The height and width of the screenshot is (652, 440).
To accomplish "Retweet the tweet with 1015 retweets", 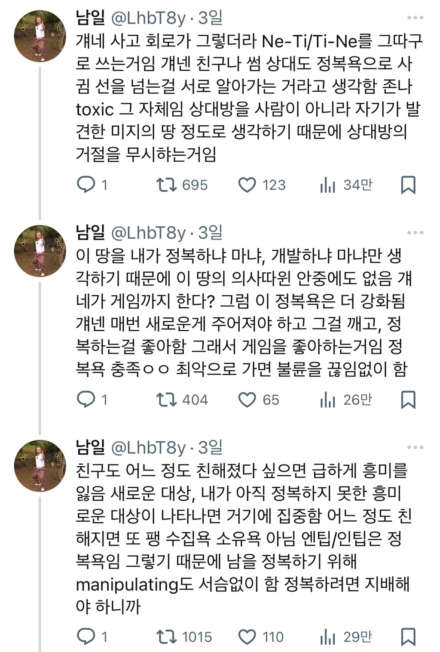I will click(166, 637).
